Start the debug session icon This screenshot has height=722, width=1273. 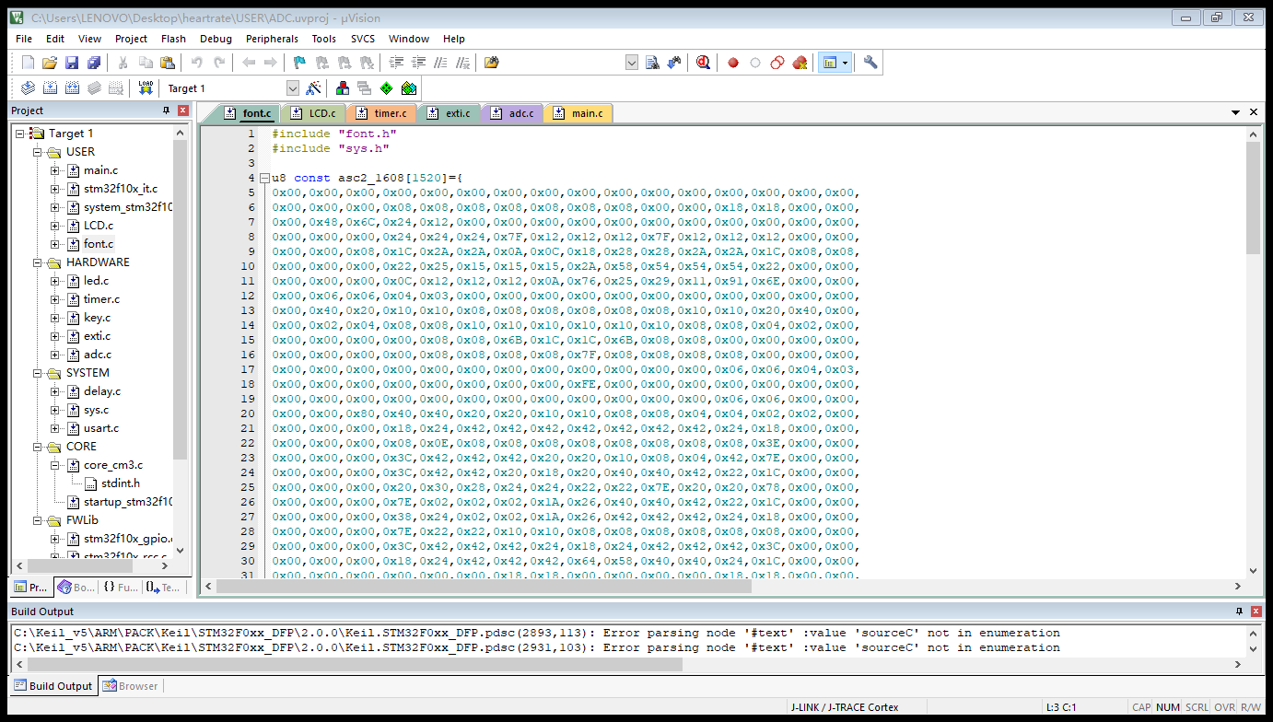(704, 63)
